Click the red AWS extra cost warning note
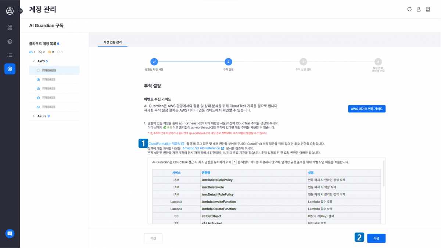Viewport: 441px width, 248px height. point(208,133)
